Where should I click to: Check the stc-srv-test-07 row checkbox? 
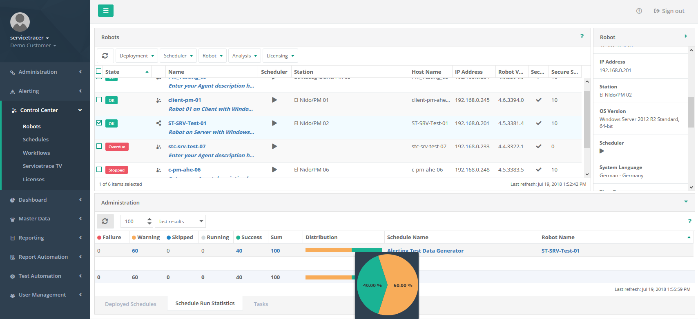[99, 146]
